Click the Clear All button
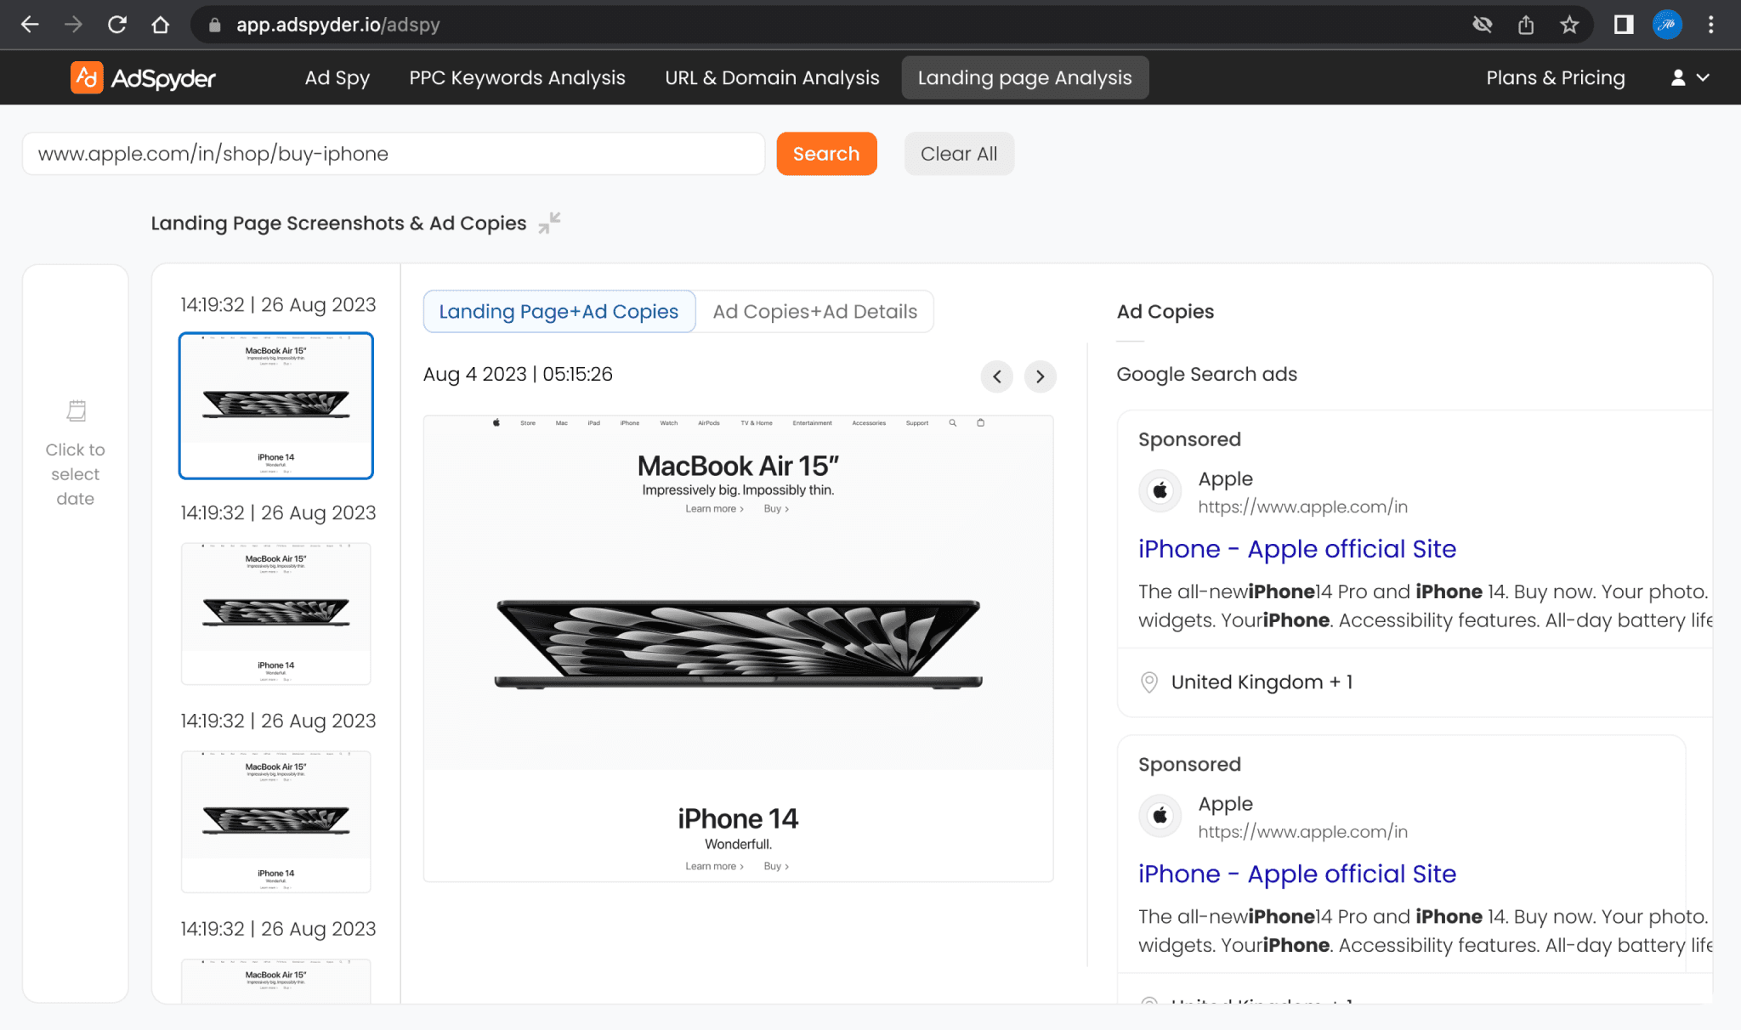1741x1030 pixels. pyautogui.click(x=959, y=154)
